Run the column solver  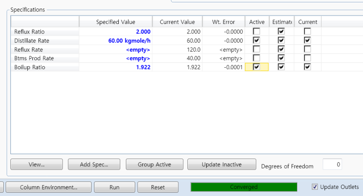115,187
